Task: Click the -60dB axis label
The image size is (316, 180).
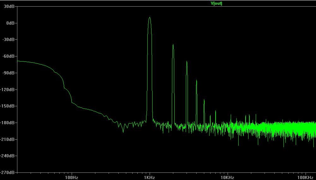Action: point(9,56)
